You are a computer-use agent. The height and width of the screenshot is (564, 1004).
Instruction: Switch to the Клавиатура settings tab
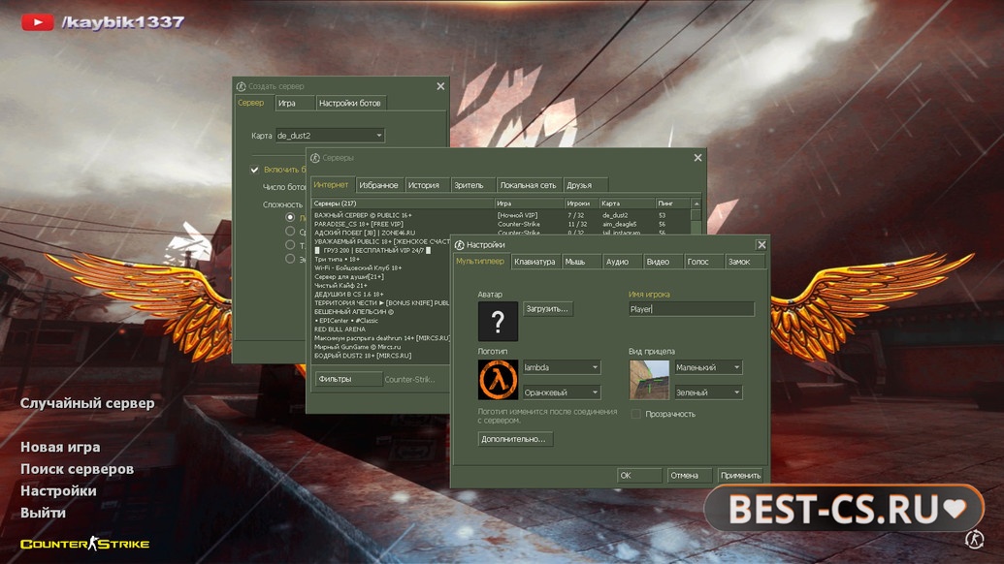point(535,262)
